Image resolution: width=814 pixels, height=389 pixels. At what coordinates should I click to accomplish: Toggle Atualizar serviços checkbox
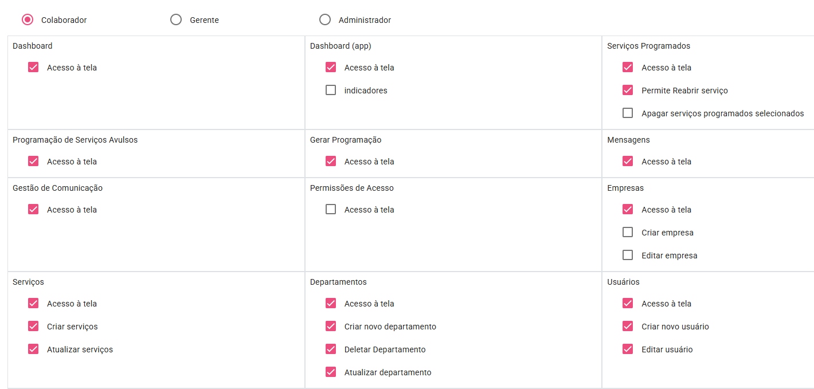click(33, 349)
